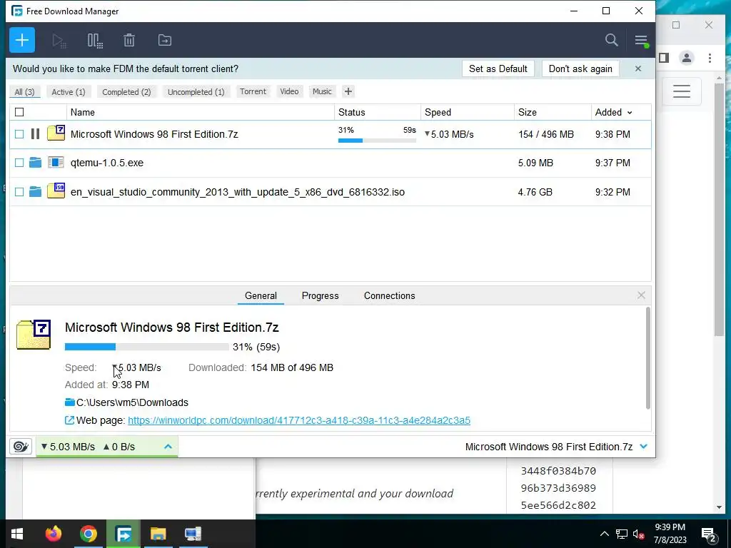The height and width of the screenshot is (548, 731).
Task: Open the C:\Users\vm5\Downloads path
Action: click(132, 402)
